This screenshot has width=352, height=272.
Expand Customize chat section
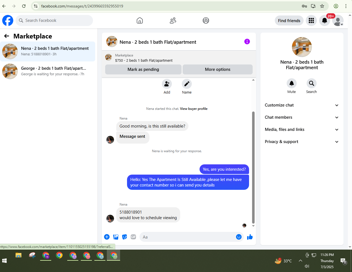click(302, 105)
